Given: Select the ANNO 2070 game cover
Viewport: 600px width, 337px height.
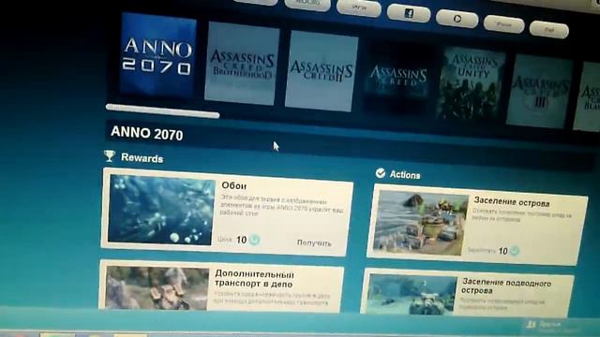Looking at the screenshot, I should [158, 54].
